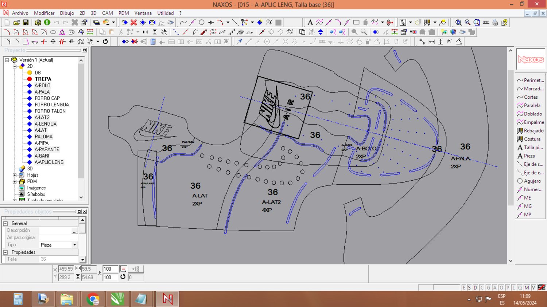Viewport: 547px width, 307px height.
Task: Toggle the proportional scaling lock icon
Action: [123, 269]
